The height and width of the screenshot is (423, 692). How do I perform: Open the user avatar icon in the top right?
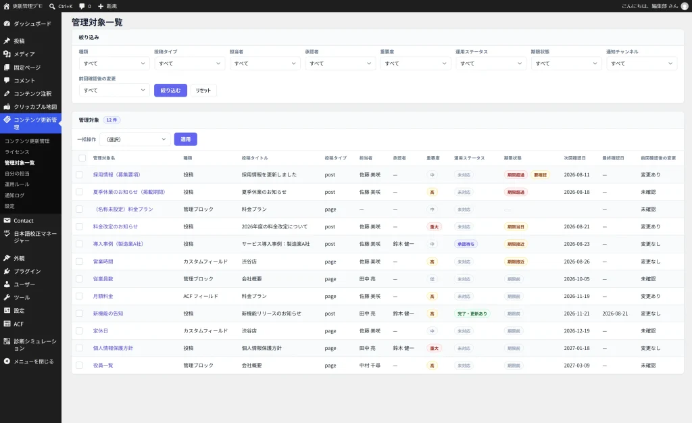(x=685, y=6)
